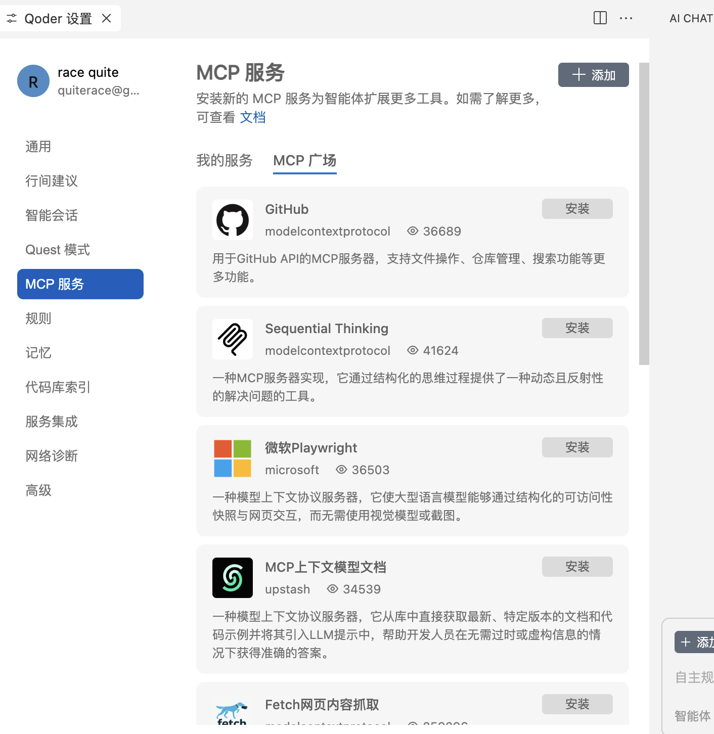Open the 代码库索引 settings page
Viewport: 714px width, 734px height.
(x=58, y=387)
